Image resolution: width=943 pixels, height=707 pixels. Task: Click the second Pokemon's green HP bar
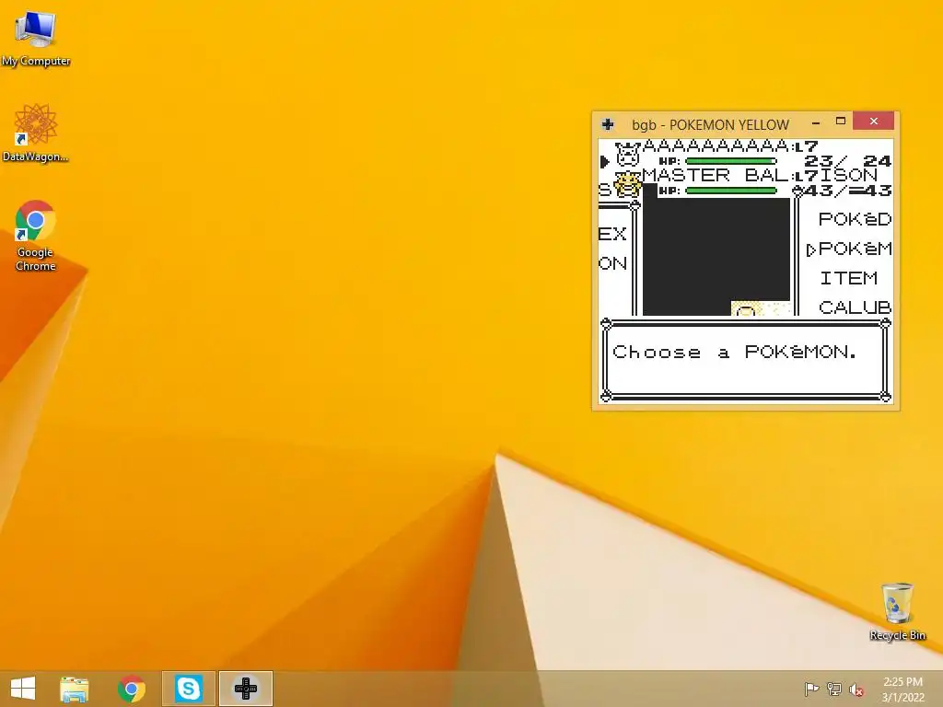(x=730, y=191)
